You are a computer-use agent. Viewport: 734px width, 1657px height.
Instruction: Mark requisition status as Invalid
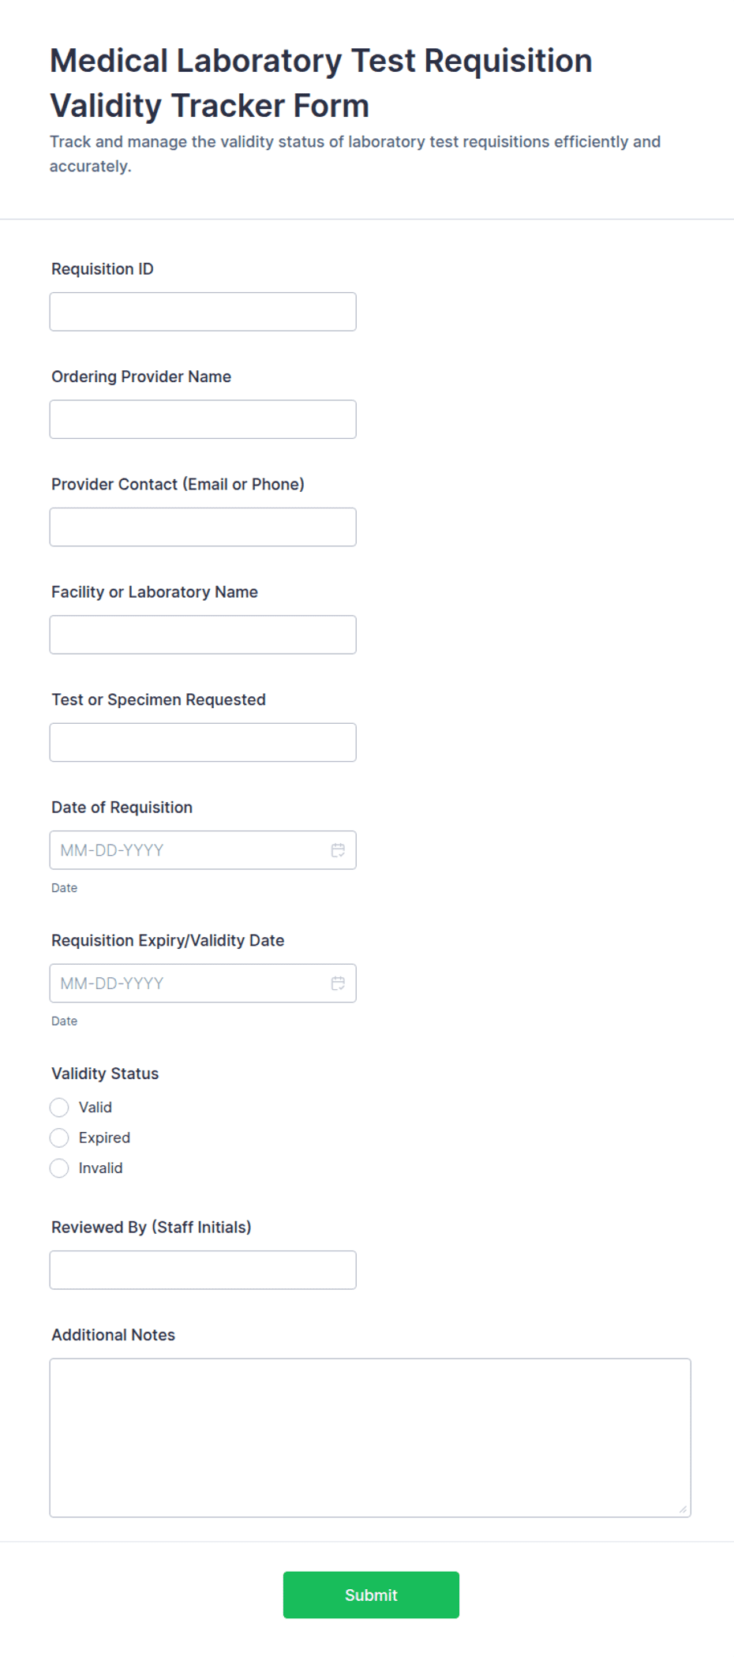[x=59, y=1168]
